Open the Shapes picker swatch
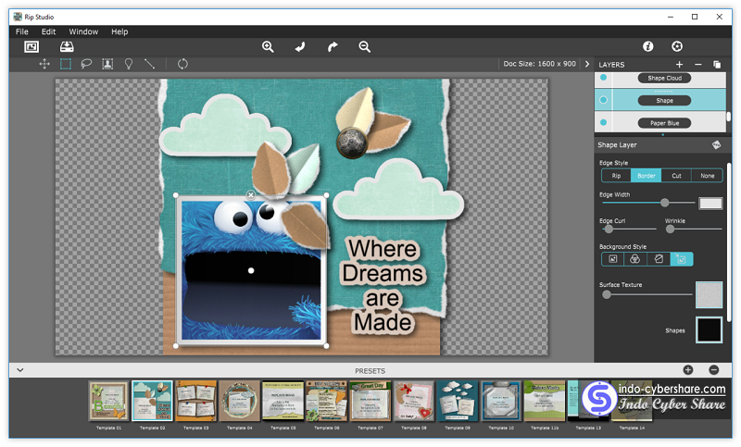The width and height of the screenshot is (741, 447). point(709,330)
